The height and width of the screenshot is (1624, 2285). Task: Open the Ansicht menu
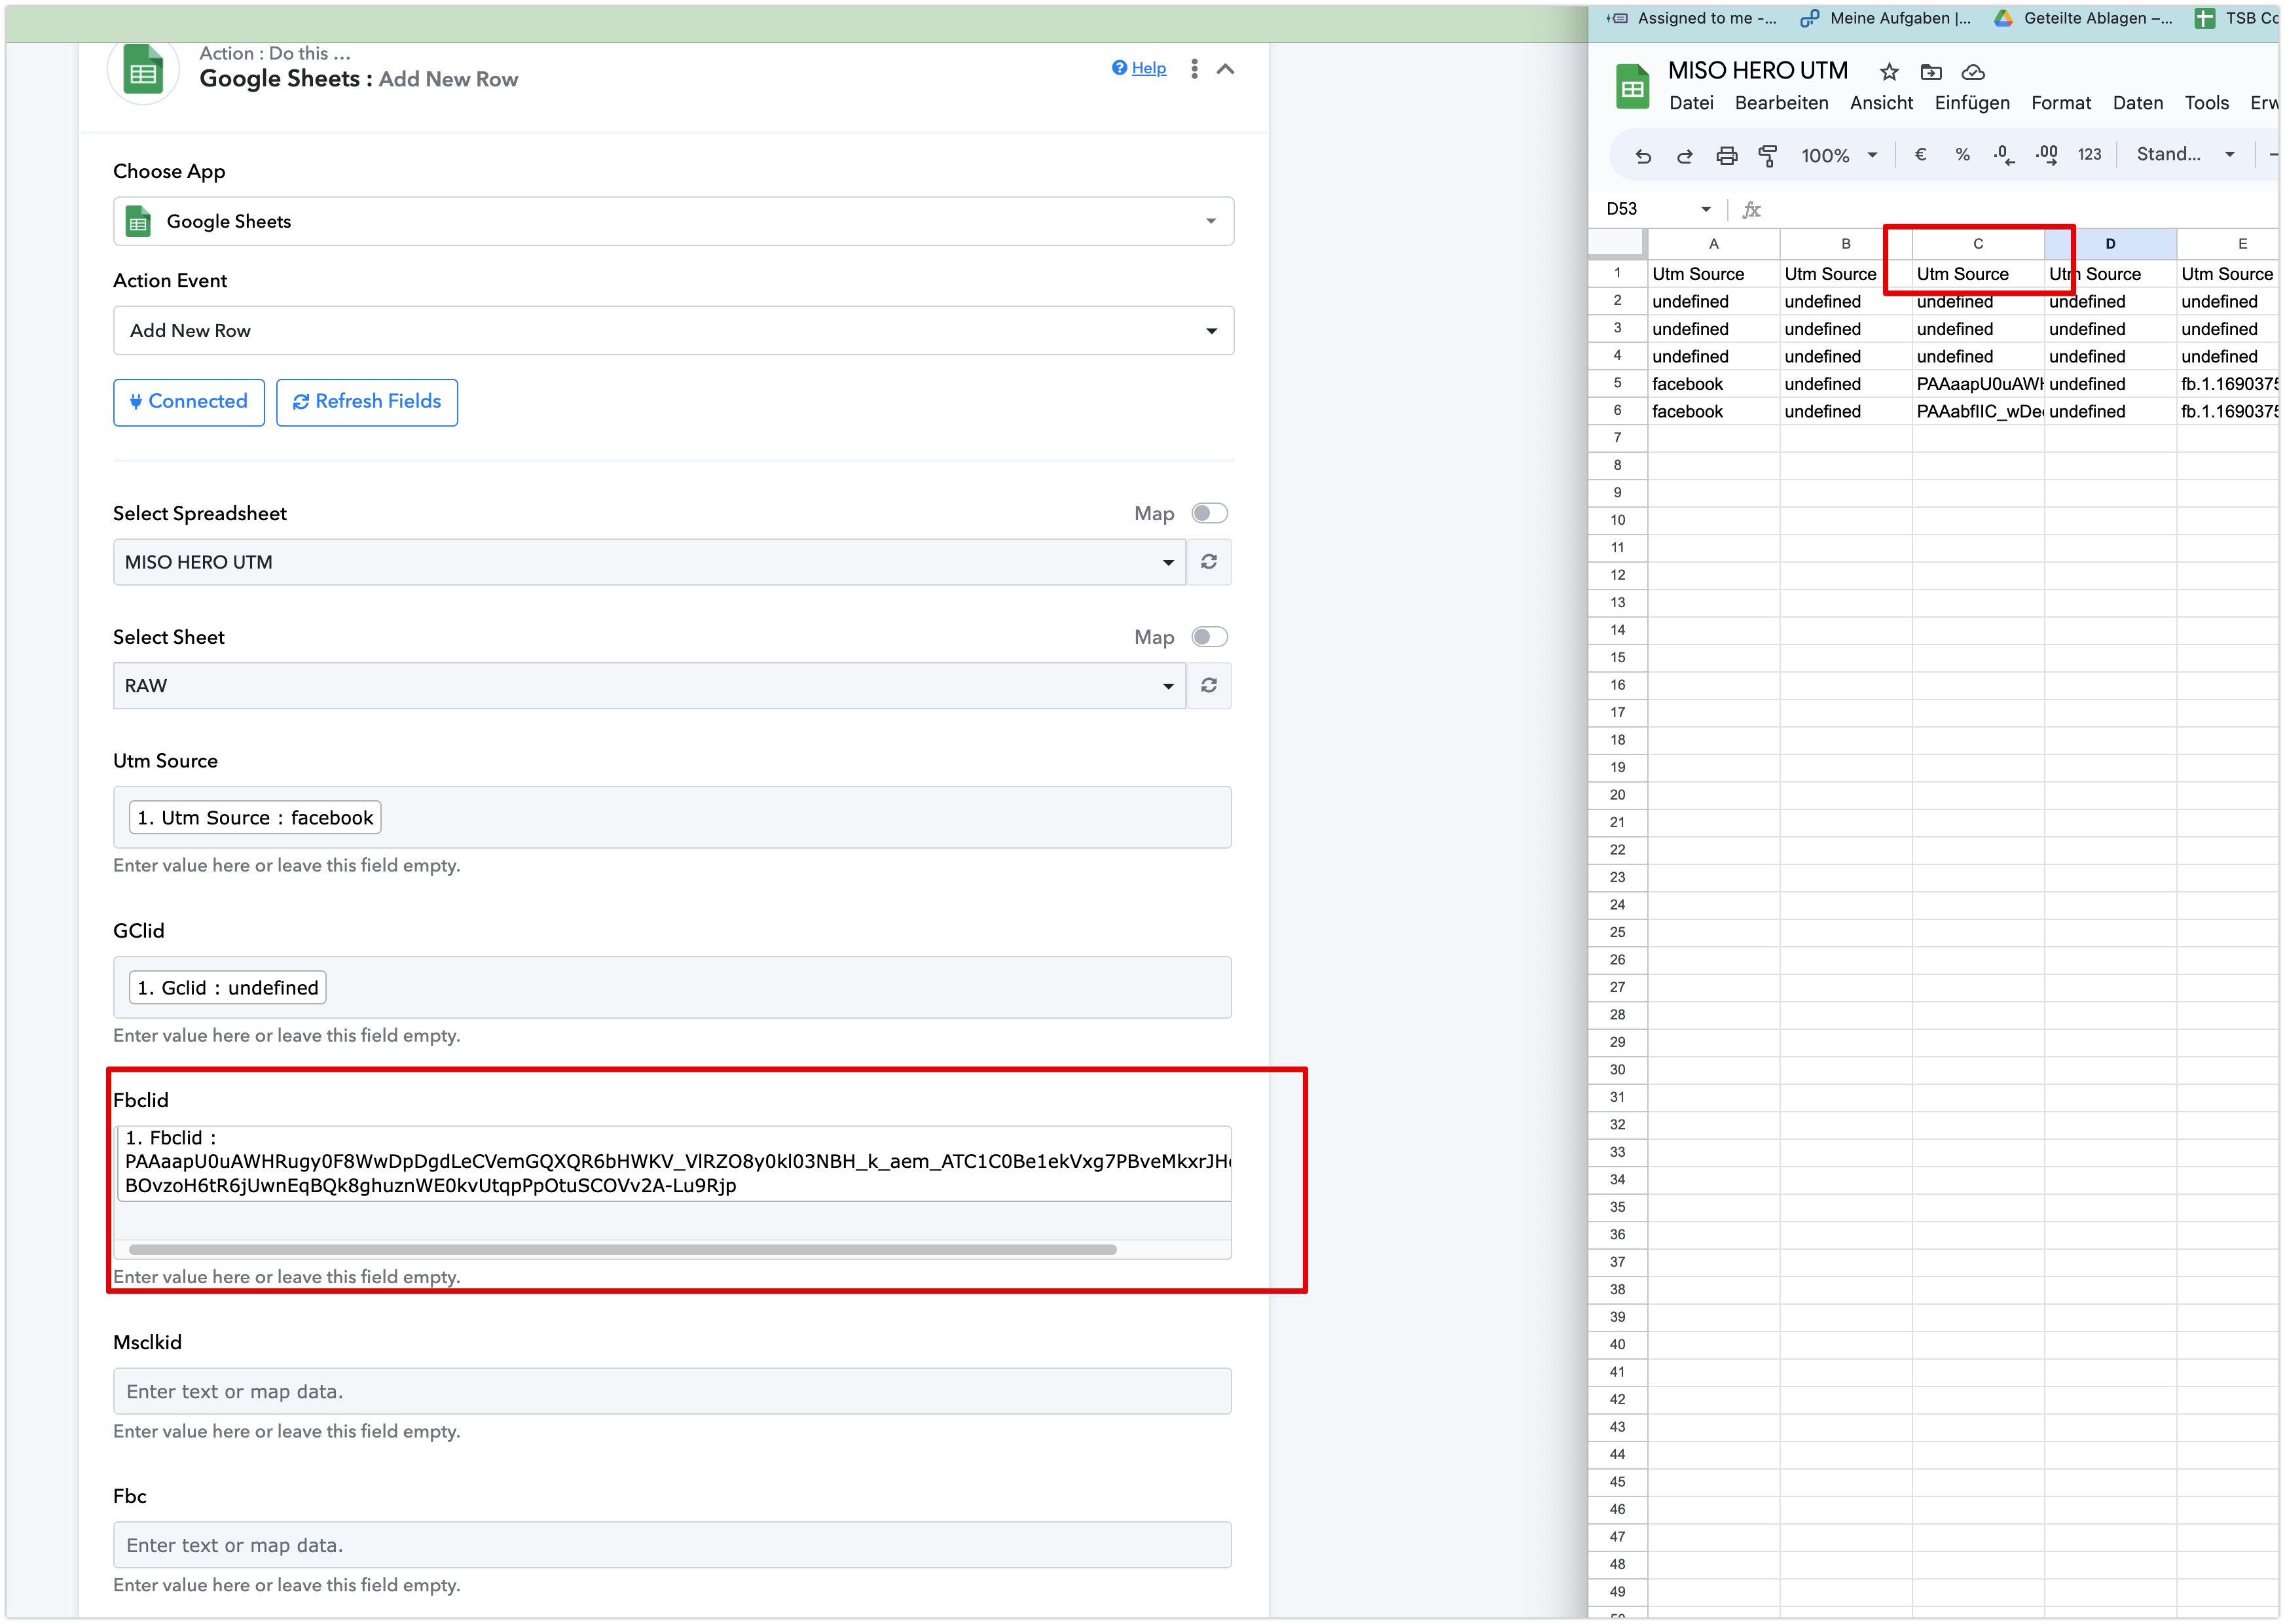(1881, 103)
